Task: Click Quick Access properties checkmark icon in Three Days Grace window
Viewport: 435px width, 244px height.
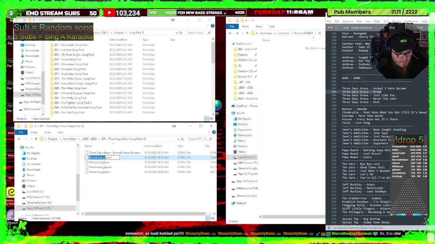Action: tap(25, 126)
